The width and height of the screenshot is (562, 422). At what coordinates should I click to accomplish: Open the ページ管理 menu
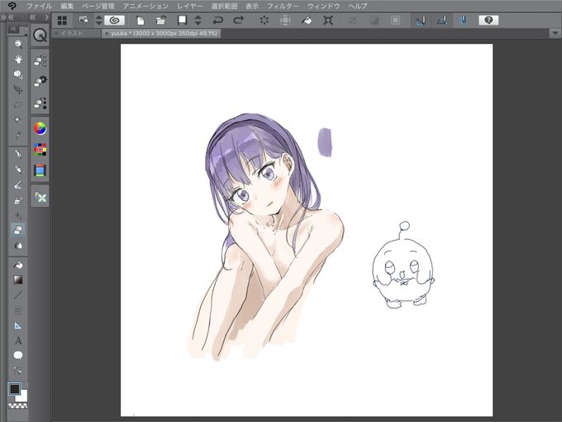(98, 6)
